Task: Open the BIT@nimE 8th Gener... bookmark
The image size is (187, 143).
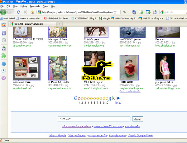Action: click(57, 18)
